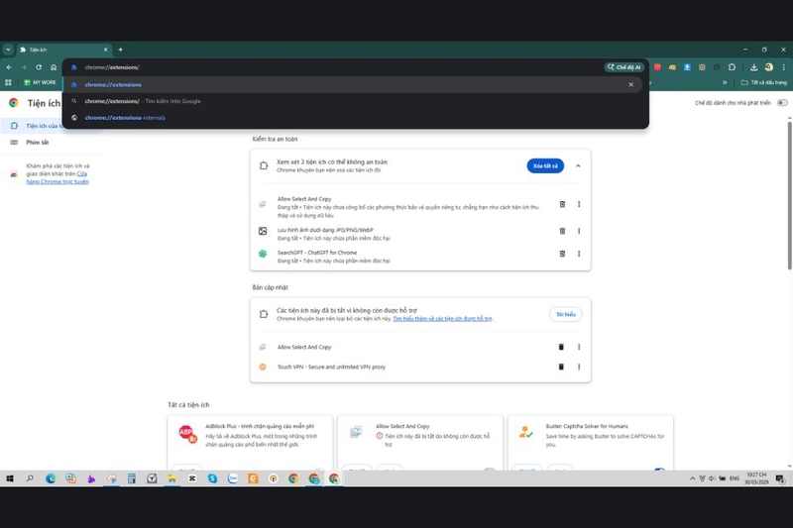Open the Tất cả dấu trang folder

click(764, 82)
